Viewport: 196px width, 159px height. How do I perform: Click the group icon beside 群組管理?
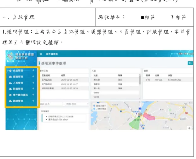coord(10,89)
